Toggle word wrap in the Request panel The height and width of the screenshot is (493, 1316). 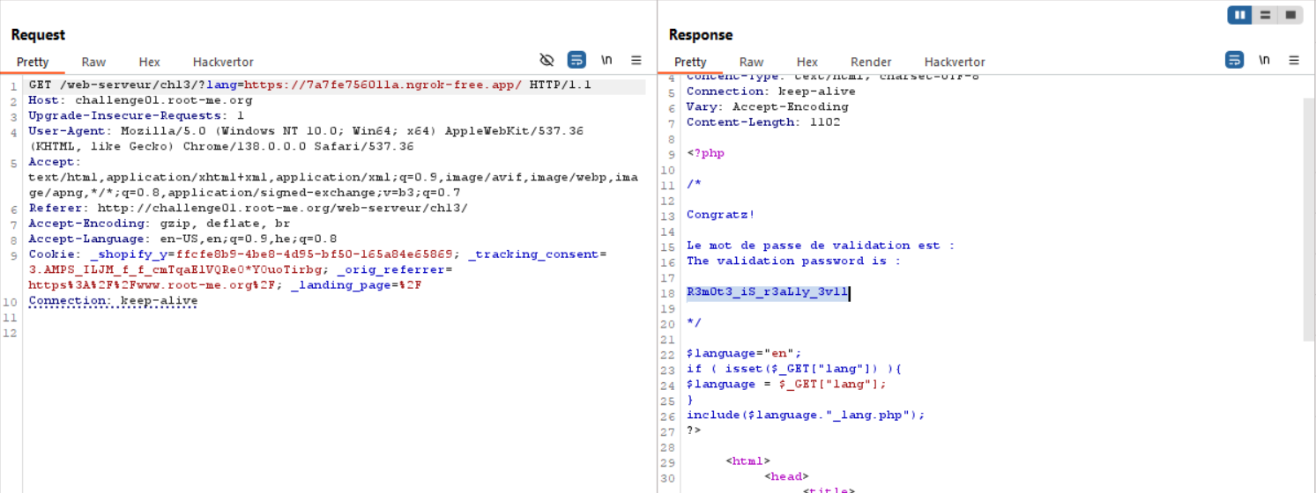(576, 60)
